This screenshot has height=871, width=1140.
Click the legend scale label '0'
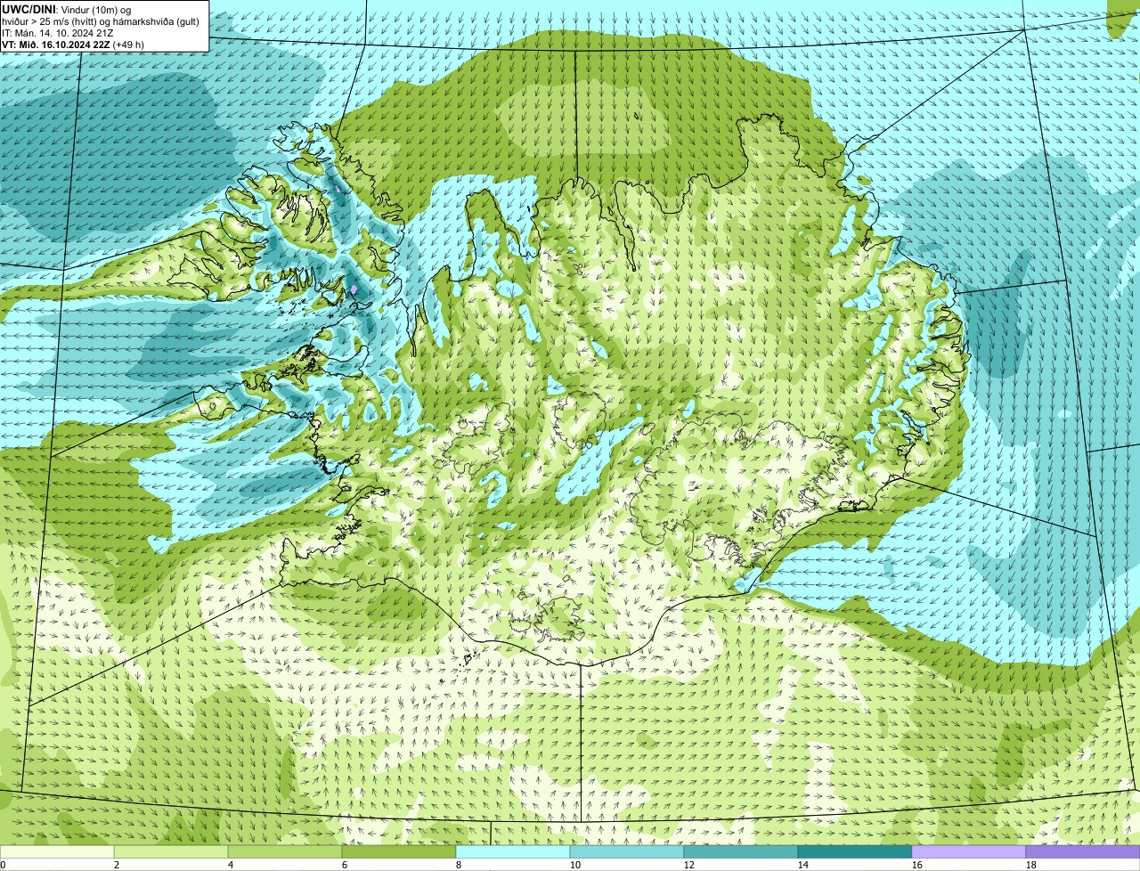(3, 865)
